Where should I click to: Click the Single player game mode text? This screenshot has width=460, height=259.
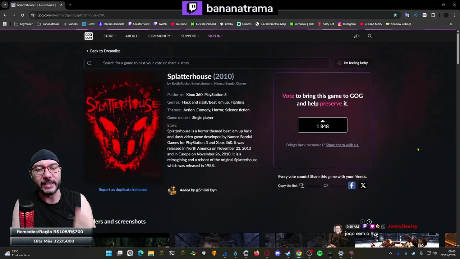203,118
